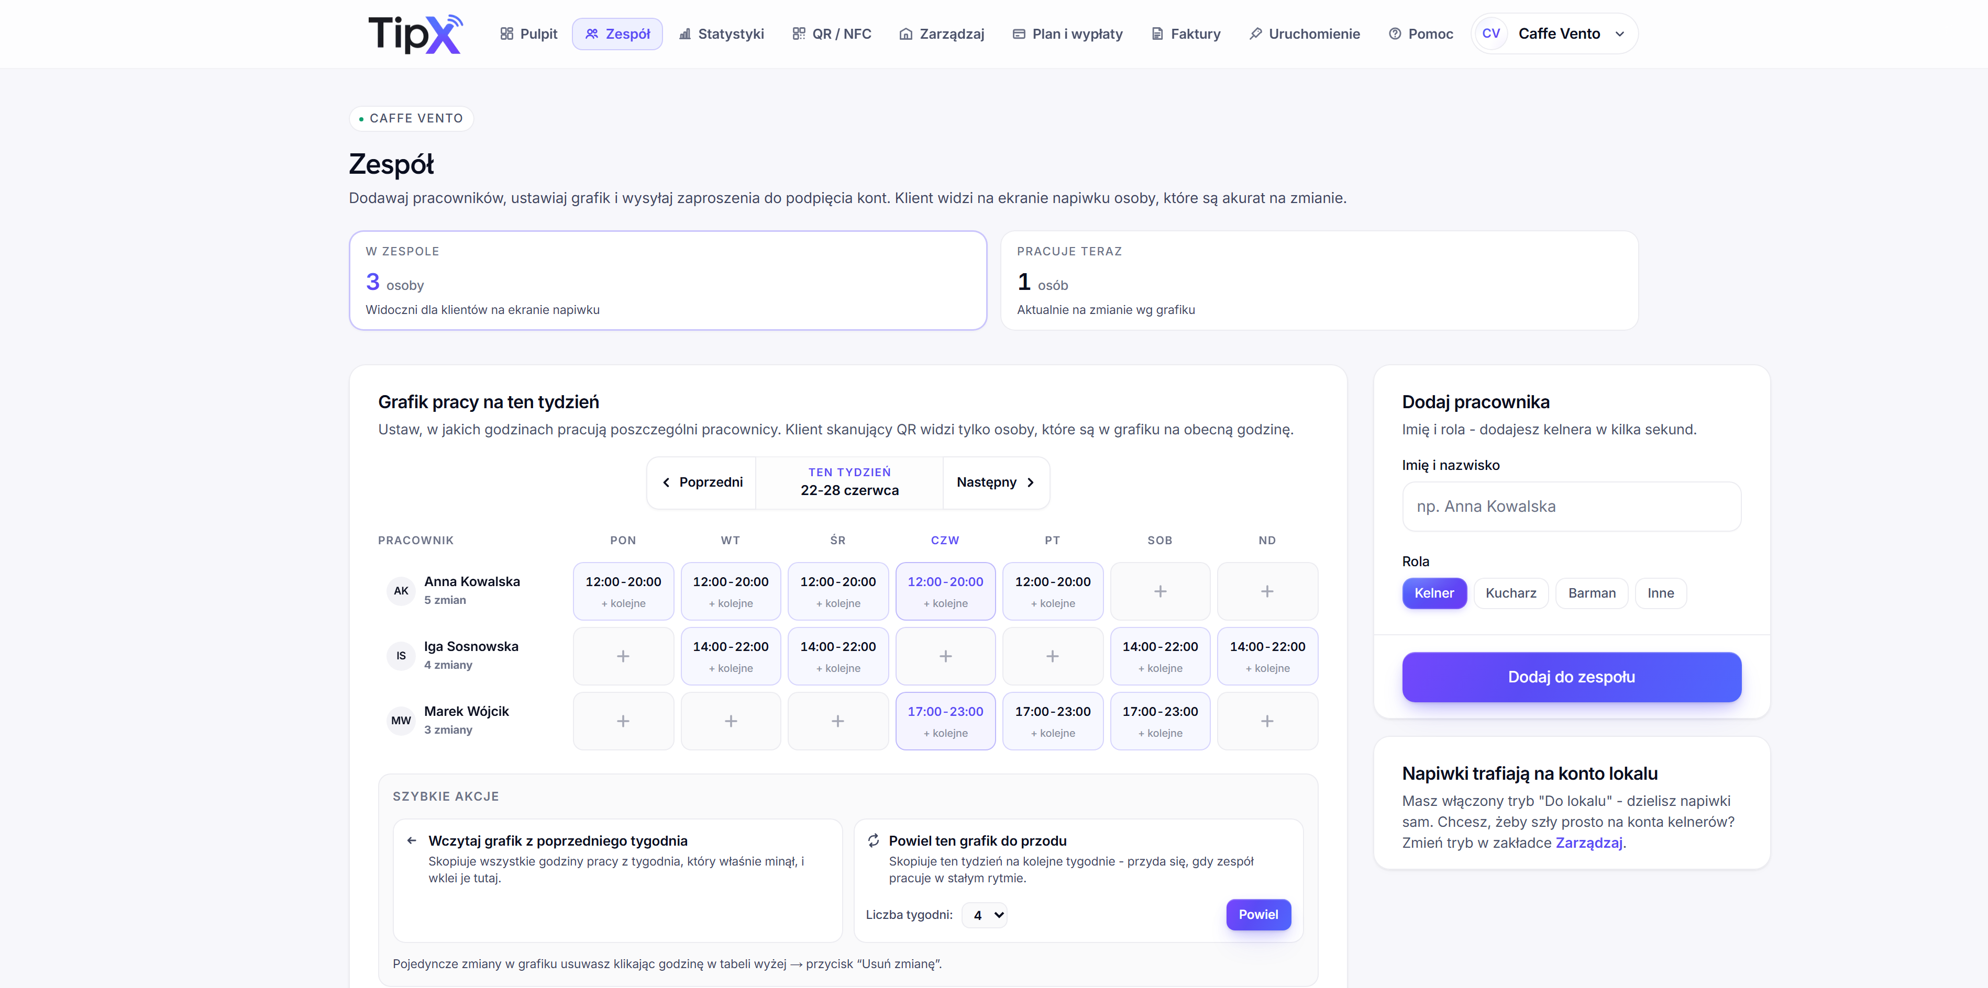
Task: Go to Poprzedni week
Action: coord(702,483)
